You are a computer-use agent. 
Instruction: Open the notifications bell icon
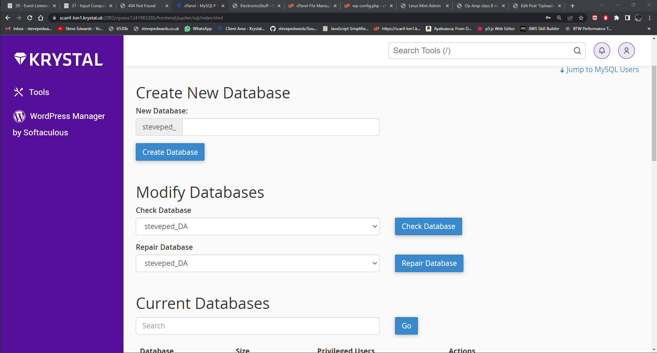602,51
